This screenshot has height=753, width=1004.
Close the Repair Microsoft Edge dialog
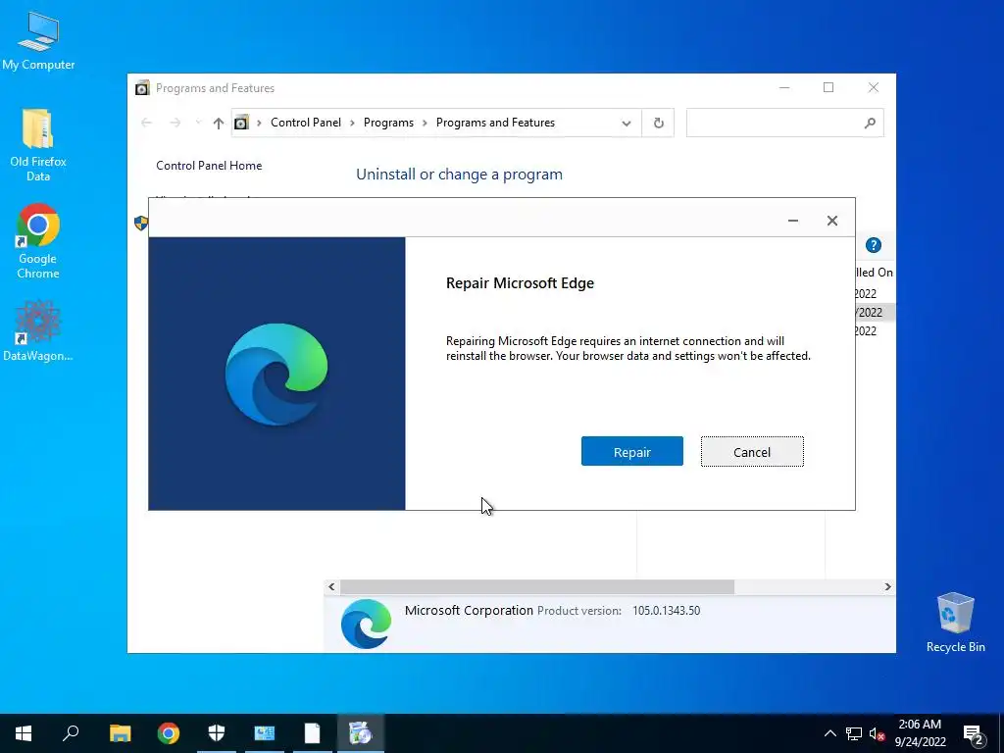[831, 221]
